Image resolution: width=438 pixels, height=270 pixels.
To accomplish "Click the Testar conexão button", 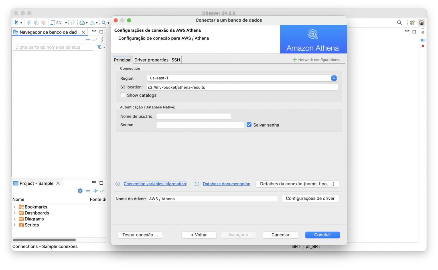I will 140,235.
